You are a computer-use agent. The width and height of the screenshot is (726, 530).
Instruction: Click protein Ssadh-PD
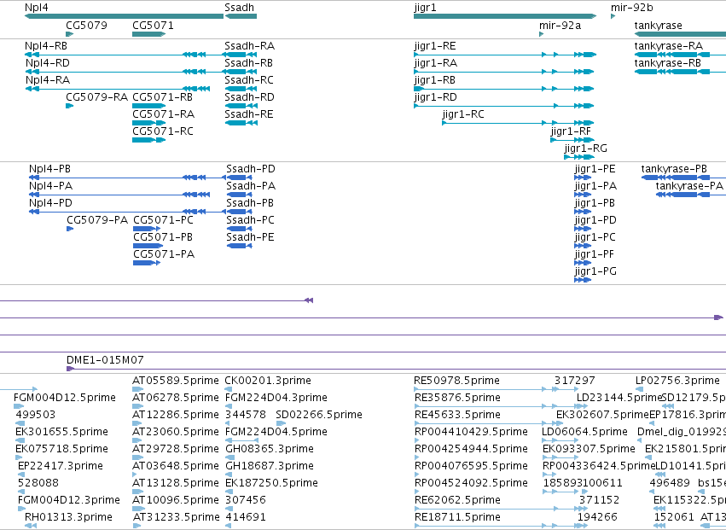[239, 178]
